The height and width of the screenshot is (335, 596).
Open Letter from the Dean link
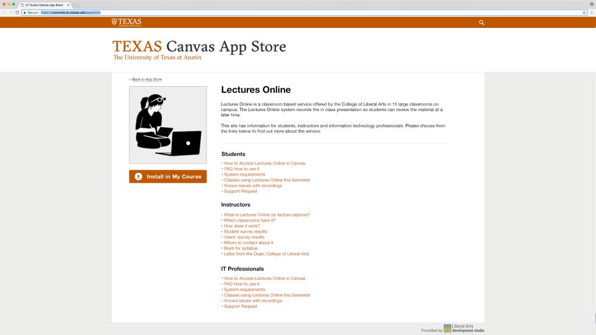[267, 254]
